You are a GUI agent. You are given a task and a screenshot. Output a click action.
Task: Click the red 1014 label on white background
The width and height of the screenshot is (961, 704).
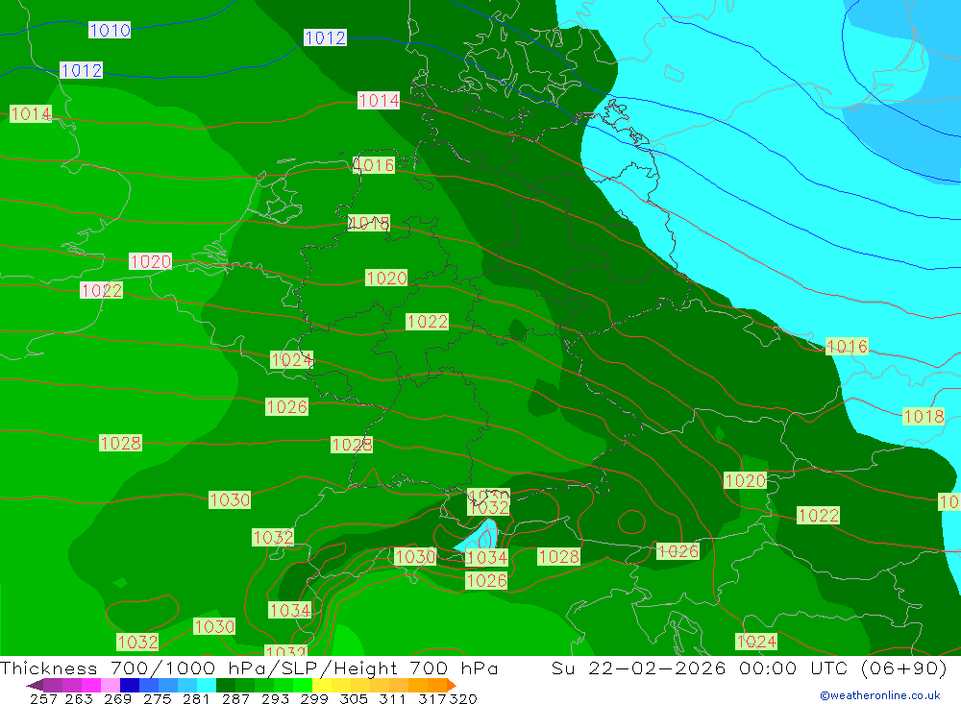click(x=379, y=101)
